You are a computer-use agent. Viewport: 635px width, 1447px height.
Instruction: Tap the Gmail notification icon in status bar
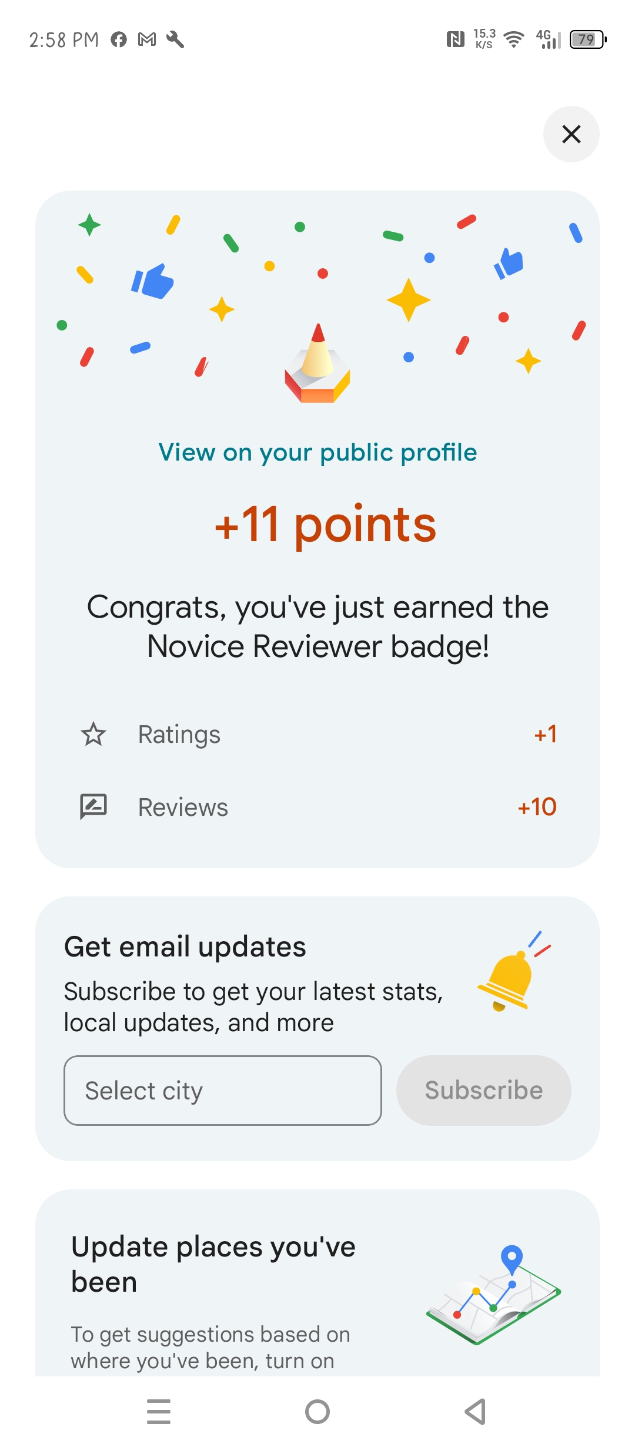[147, 39]
